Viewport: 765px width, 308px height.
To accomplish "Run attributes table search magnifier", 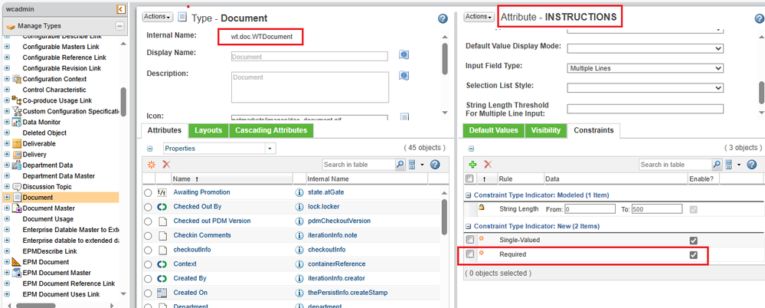I will pyautogui.click(x=400, y=165).
